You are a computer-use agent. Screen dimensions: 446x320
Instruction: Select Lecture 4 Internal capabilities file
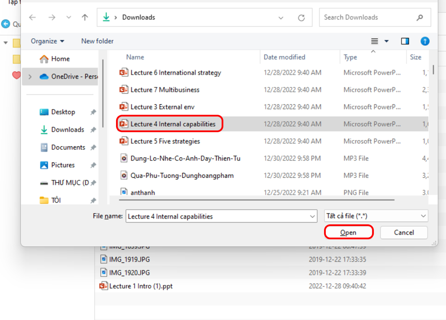(x=173, y=124)
